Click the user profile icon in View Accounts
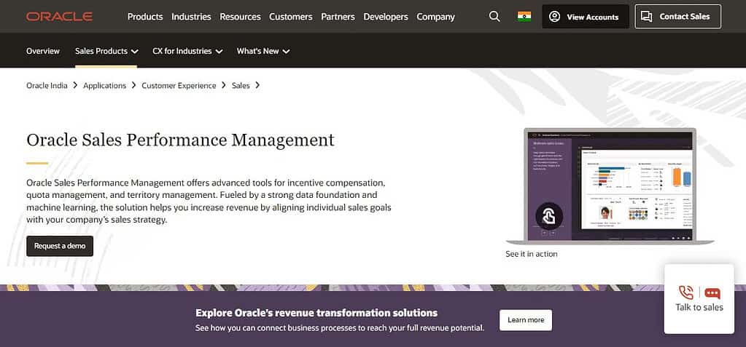The width and height of the screenshot is (746, 347). [554, 17]
